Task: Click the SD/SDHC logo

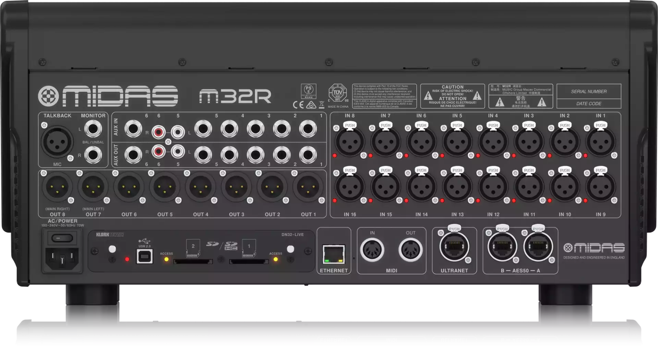Action: pos(222,245)
